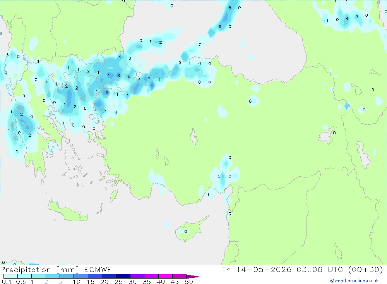Pick the 15–20 mm legend color segment
The image size is (387, 284).
coord(95,276)
